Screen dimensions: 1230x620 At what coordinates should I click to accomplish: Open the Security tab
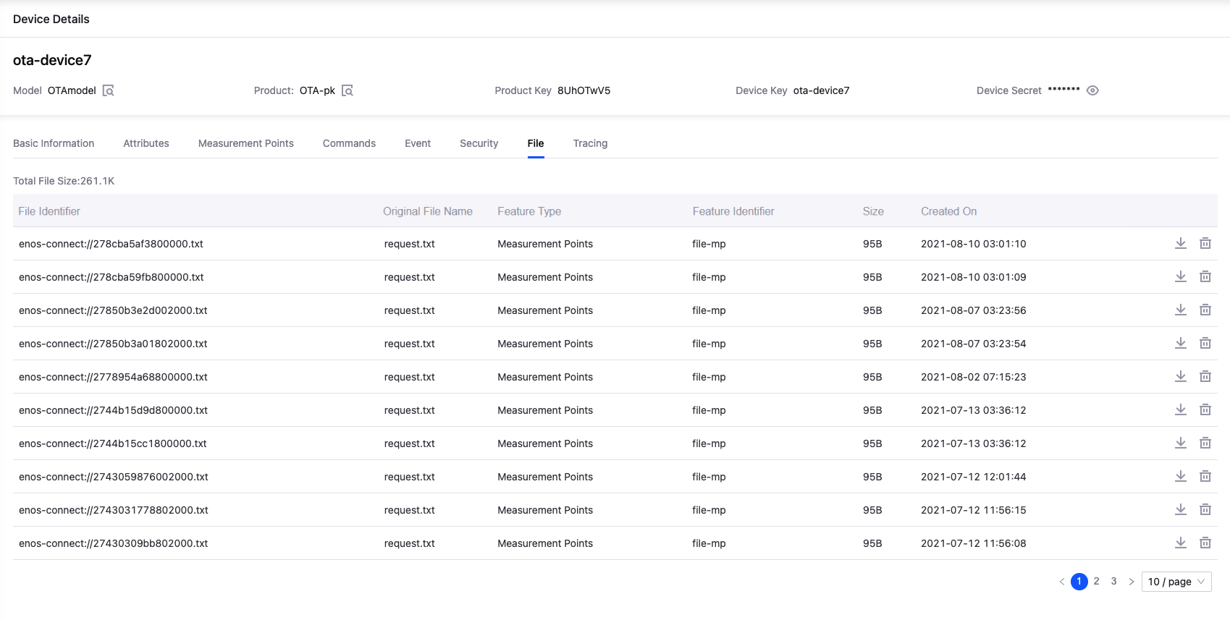click(x=479, y=143)
